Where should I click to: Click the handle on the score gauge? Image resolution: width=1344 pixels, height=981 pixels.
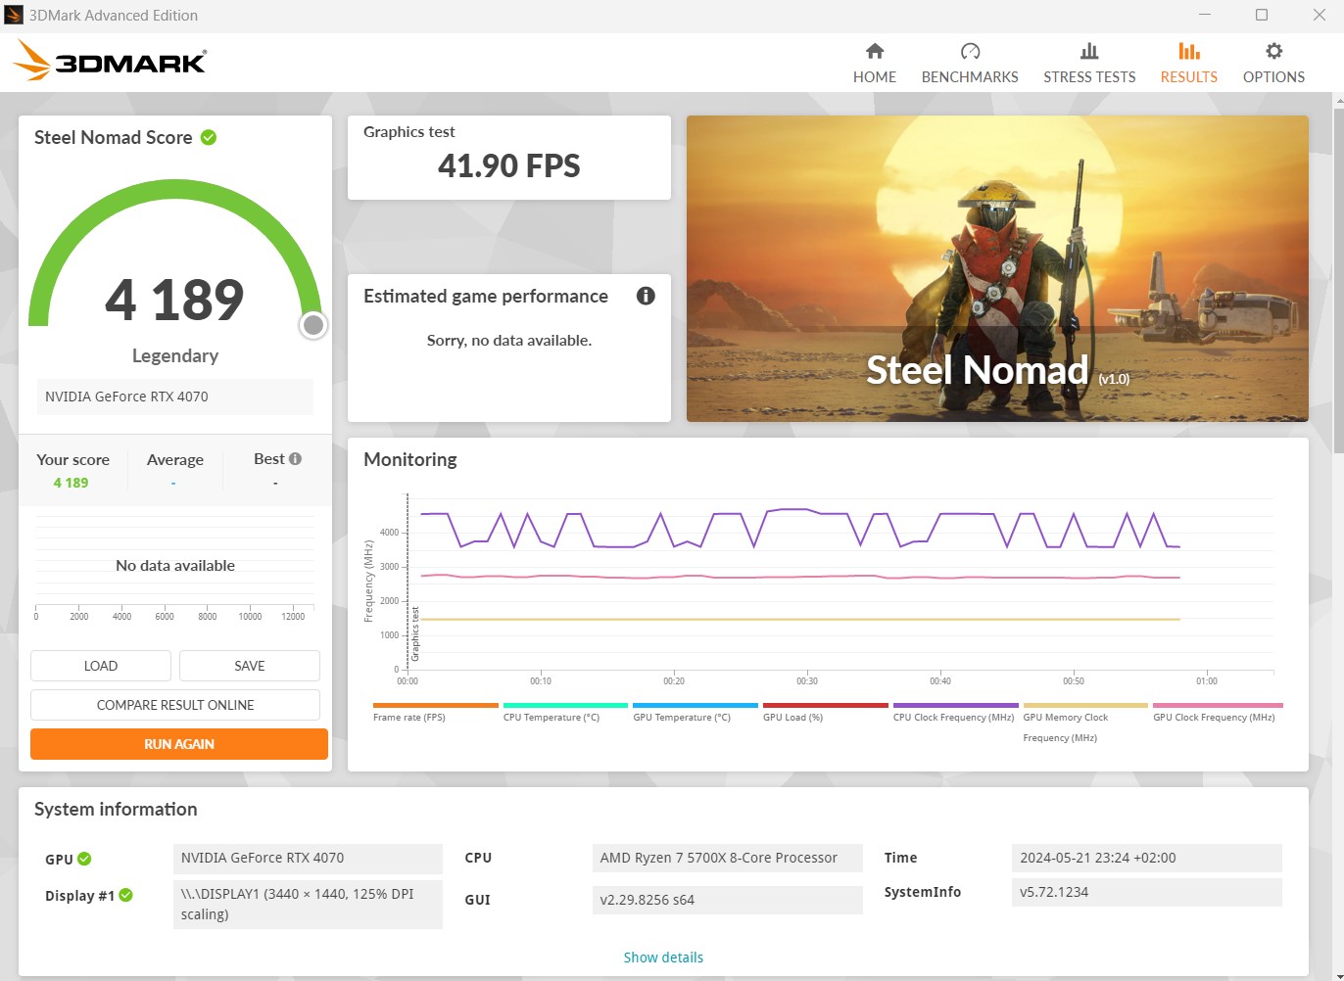point(312,324)
